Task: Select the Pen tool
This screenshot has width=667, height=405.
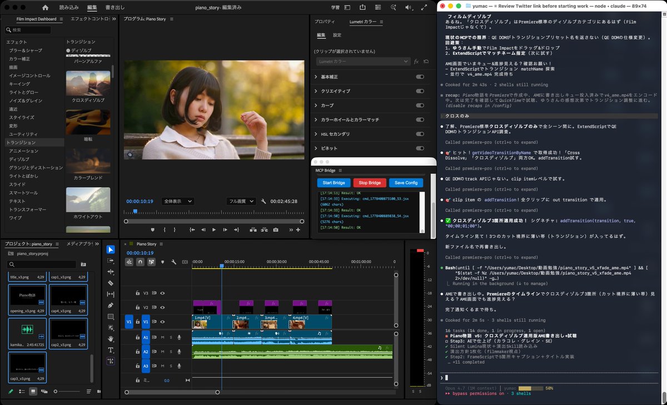Action: (x=111, y=305)
